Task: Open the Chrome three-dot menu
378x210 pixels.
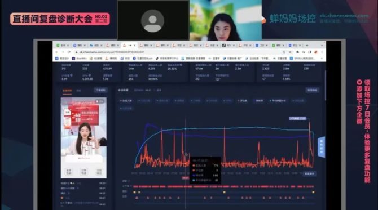Action: pos(322,52)
